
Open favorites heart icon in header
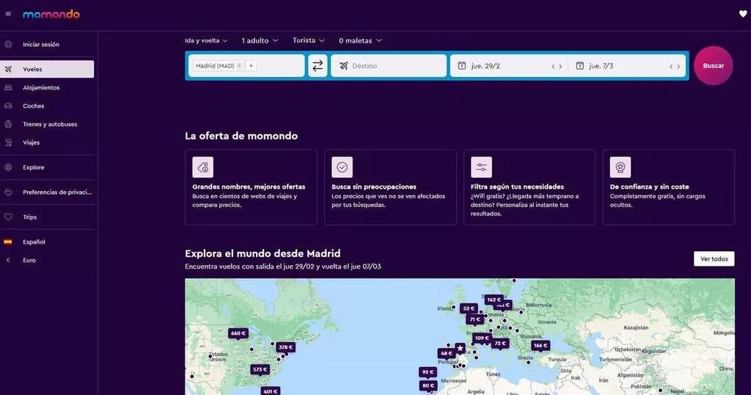click(x=743, y=14)
